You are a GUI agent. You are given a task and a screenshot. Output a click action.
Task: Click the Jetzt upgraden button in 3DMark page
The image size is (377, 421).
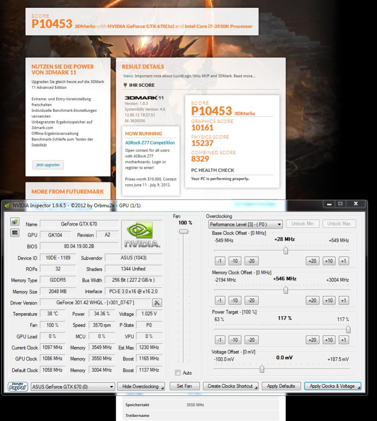tap(48, 165)
